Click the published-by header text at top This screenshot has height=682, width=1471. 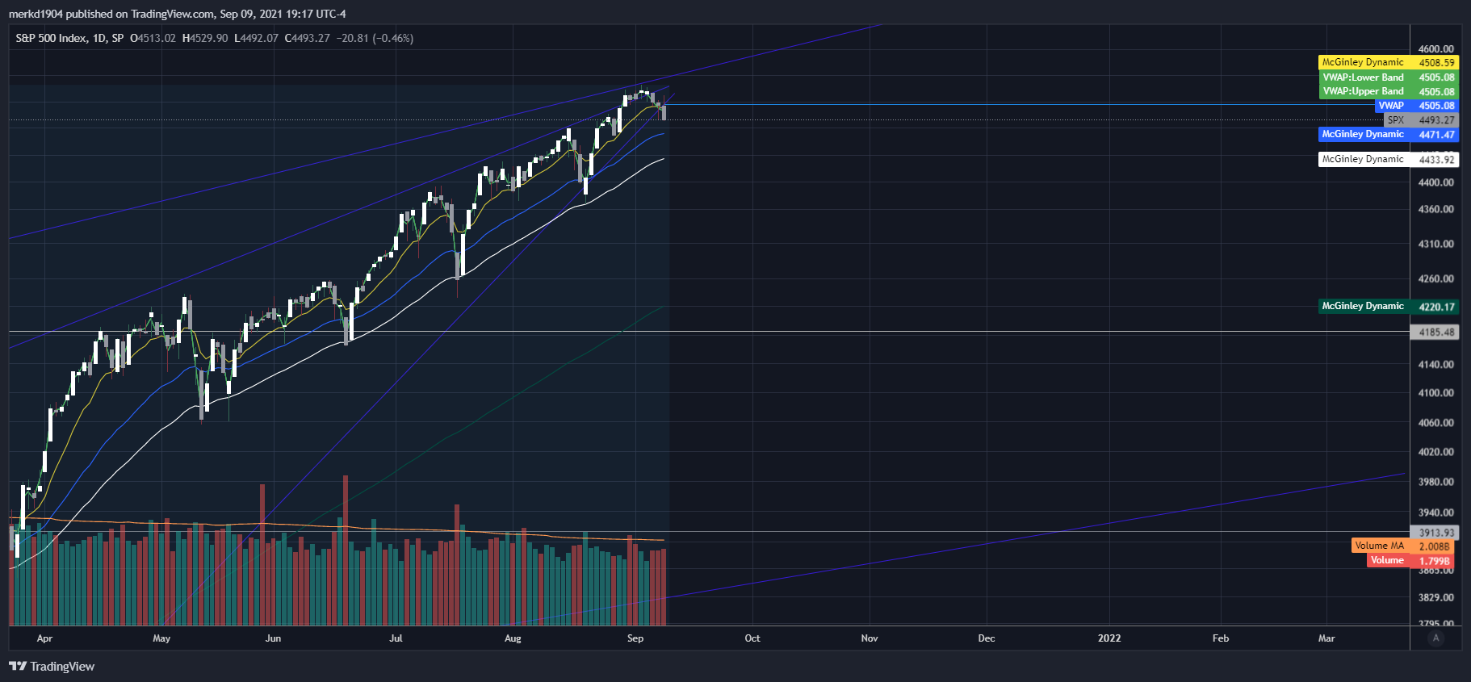pyautogui.click(x=177, y=14)
